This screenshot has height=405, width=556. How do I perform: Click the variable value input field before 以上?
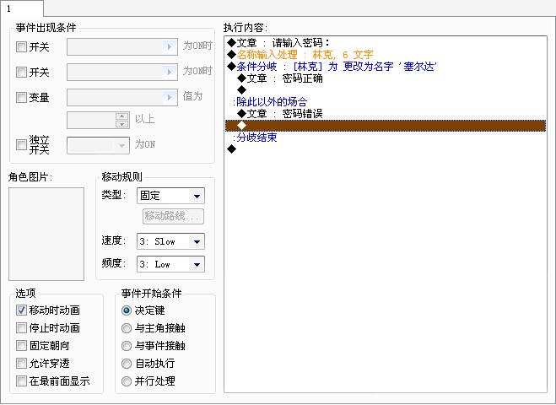point(91,120)
